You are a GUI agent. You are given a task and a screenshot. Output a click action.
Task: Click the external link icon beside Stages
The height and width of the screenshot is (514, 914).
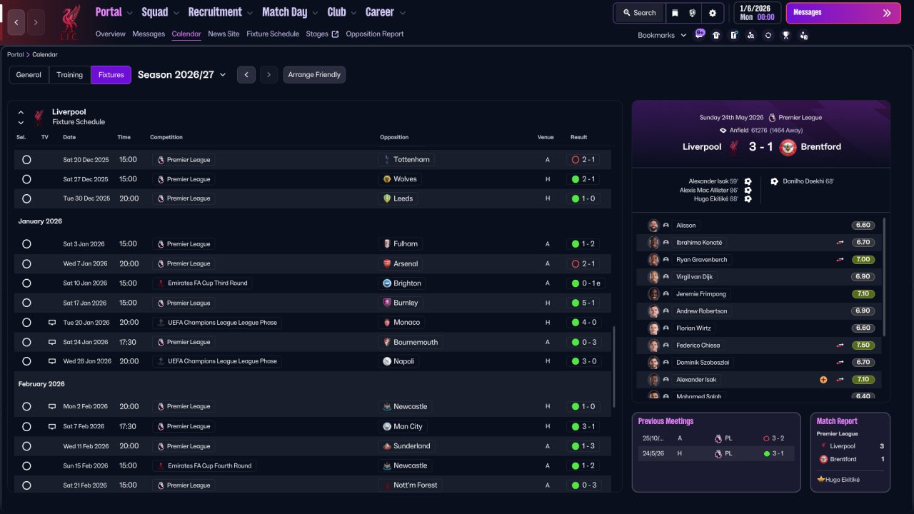coord(336,34)
